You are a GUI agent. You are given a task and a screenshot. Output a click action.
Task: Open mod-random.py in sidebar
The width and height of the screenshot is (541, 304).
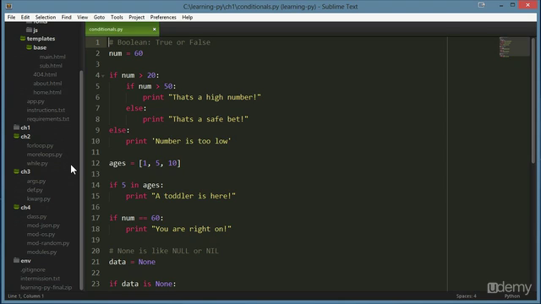(x=48, y=243)
